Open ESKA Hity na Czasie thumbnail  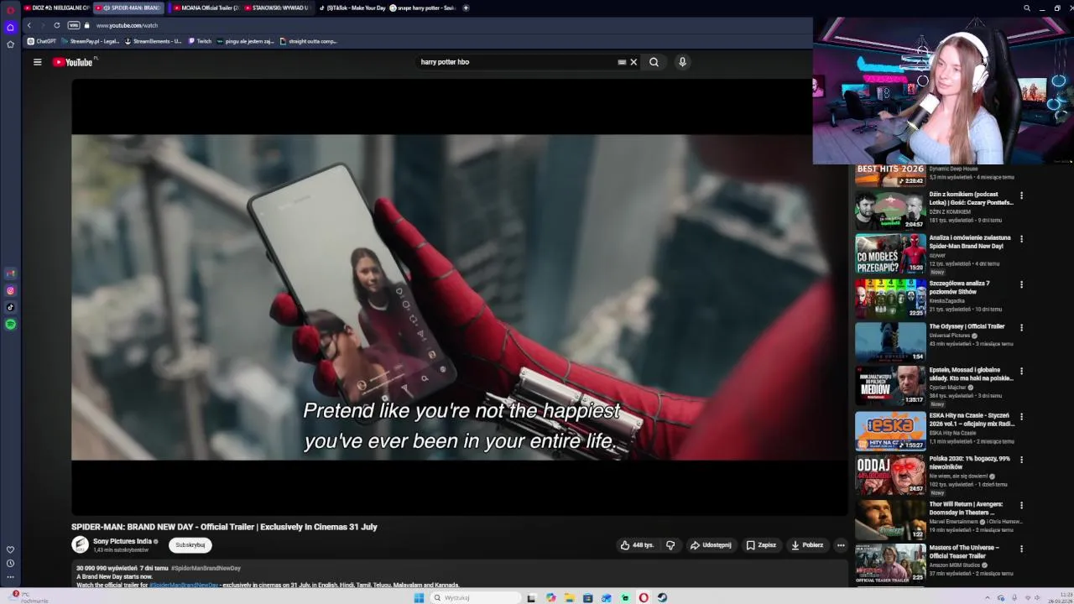[x=890, y=431]
